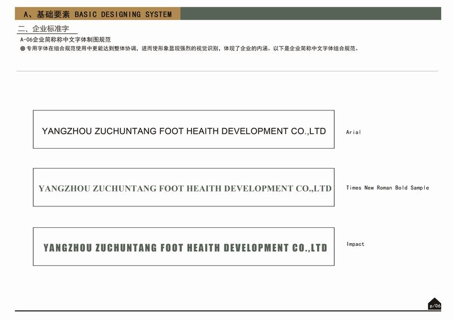
Task: Click the 'Arial' font label
Action: [353, 132]
